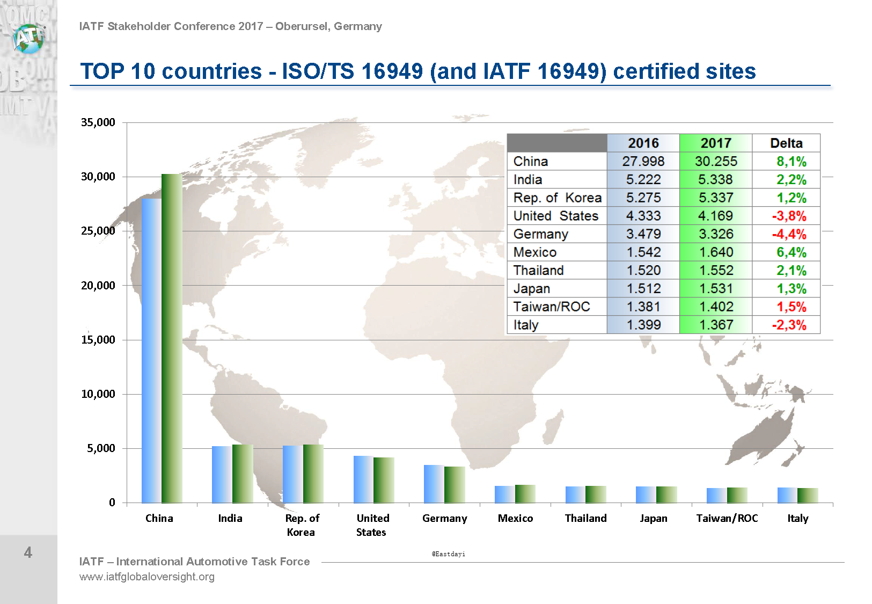Click the United States x-axis label
The width and height of the screenshot is (872, 604).
(x=372, y=525)
